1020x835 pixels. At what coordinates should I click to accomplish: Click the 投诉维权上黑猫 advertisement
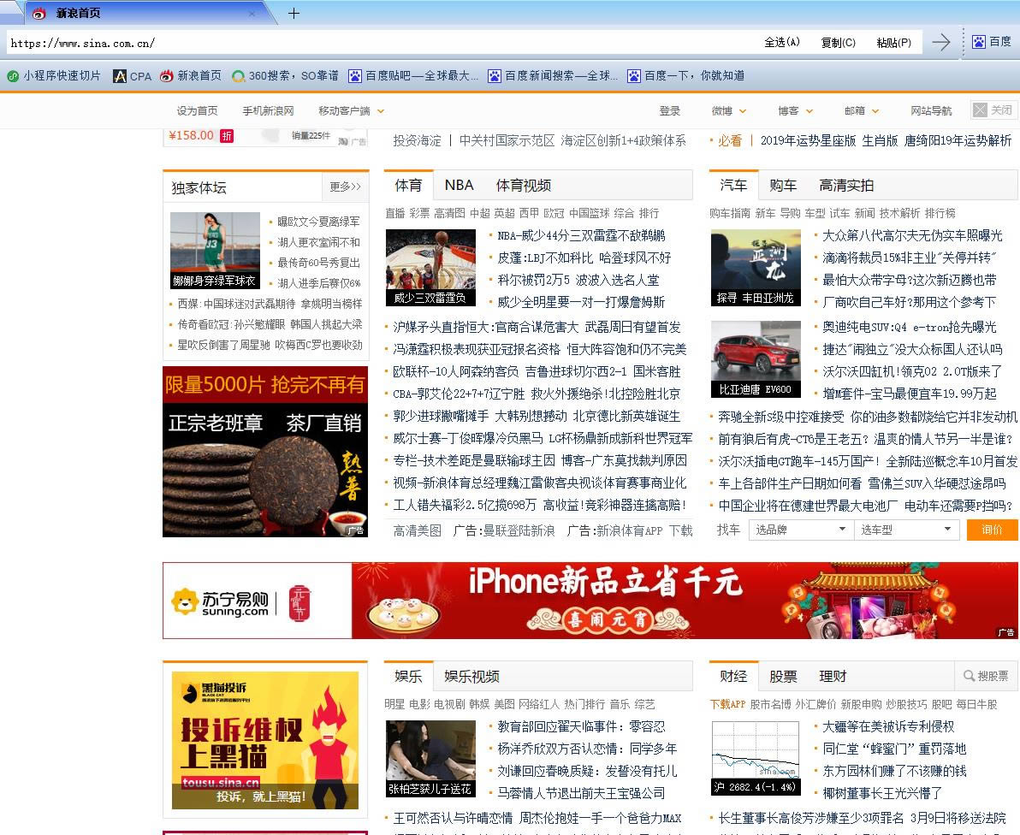coord(265,740)
